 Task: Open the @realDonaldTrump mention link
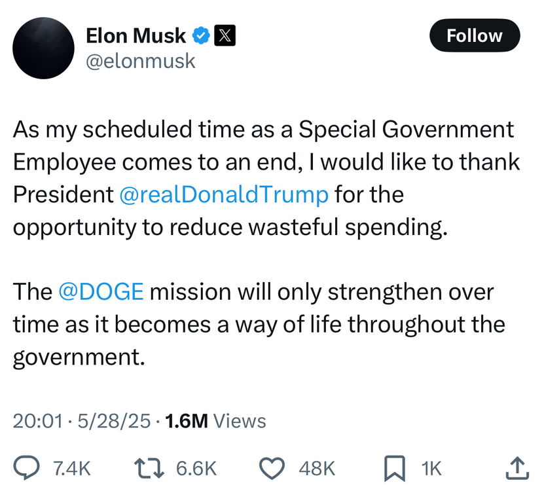click(225, 195)
